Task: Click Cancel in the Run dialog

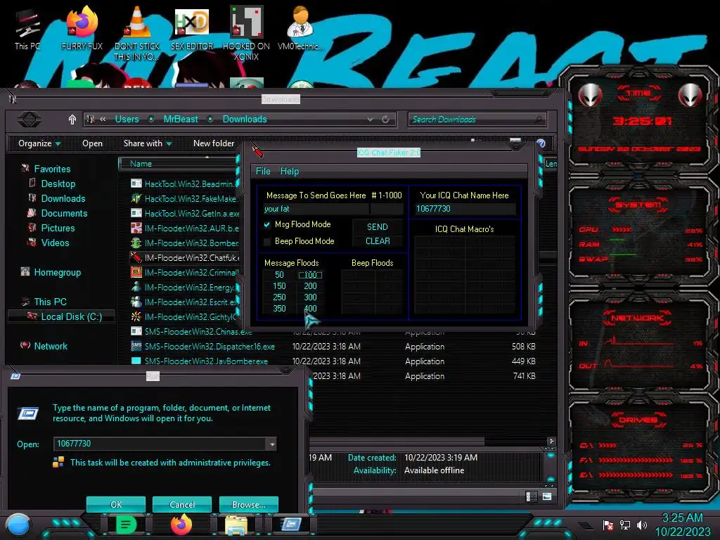Action: pos(182,504)
